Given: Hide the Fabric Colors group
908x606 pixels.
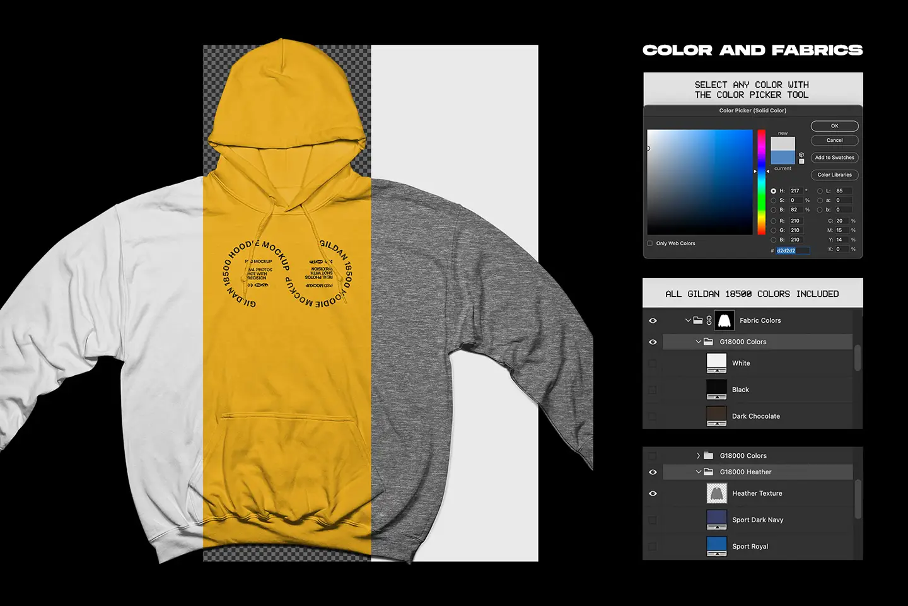Looking at the screenshot, I should (653, 320).
